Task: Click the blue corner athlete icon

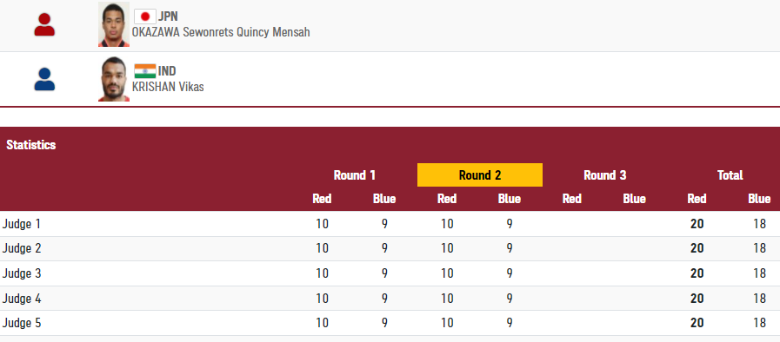Action: pyautogui.click(x=44, y=79)
